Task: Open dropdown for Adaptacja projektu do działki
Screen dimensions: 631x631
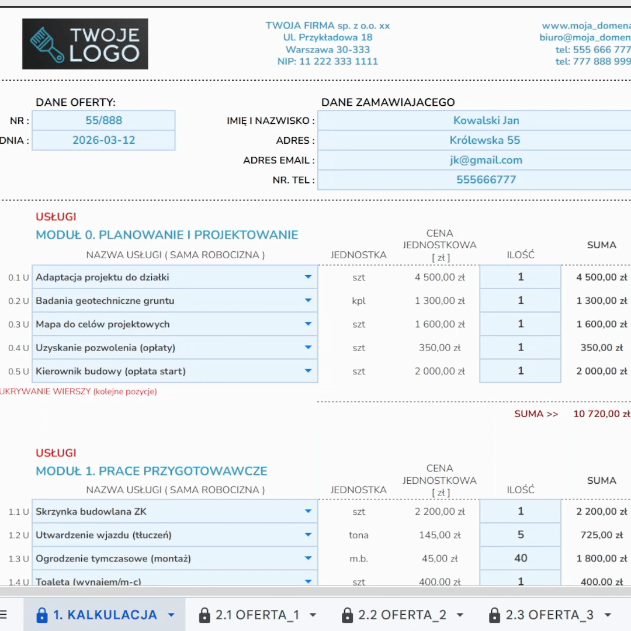Action: [x=308, y=277]
